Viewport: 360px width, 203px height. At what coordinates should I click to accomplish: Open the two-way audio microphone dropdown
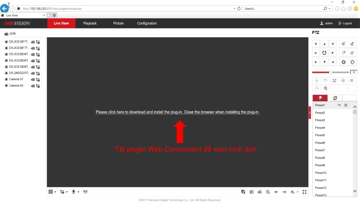75,192
